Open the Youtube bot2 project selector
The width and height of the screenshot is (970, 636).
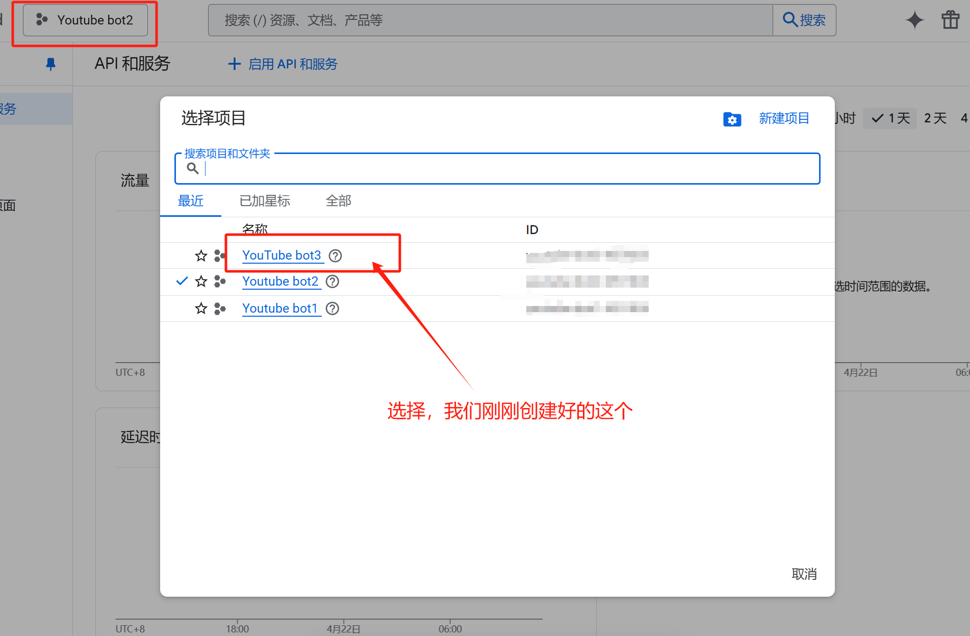click(x=85, y=20)
